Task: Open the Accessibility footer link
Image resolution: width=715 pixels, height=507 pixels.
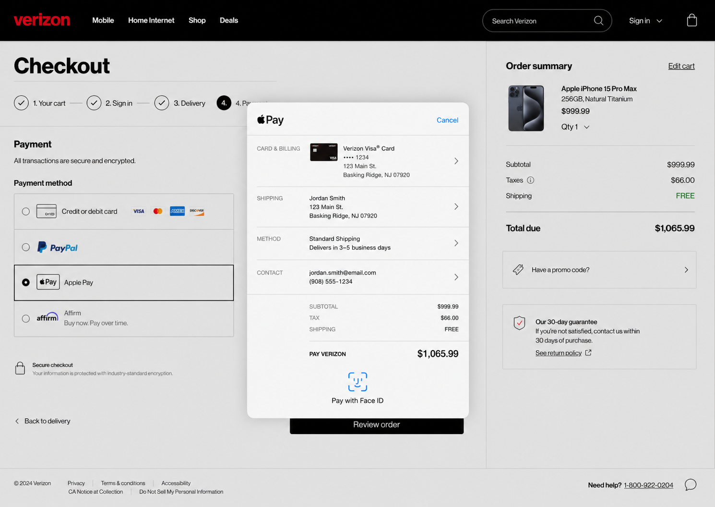Action: pos(176,483)
